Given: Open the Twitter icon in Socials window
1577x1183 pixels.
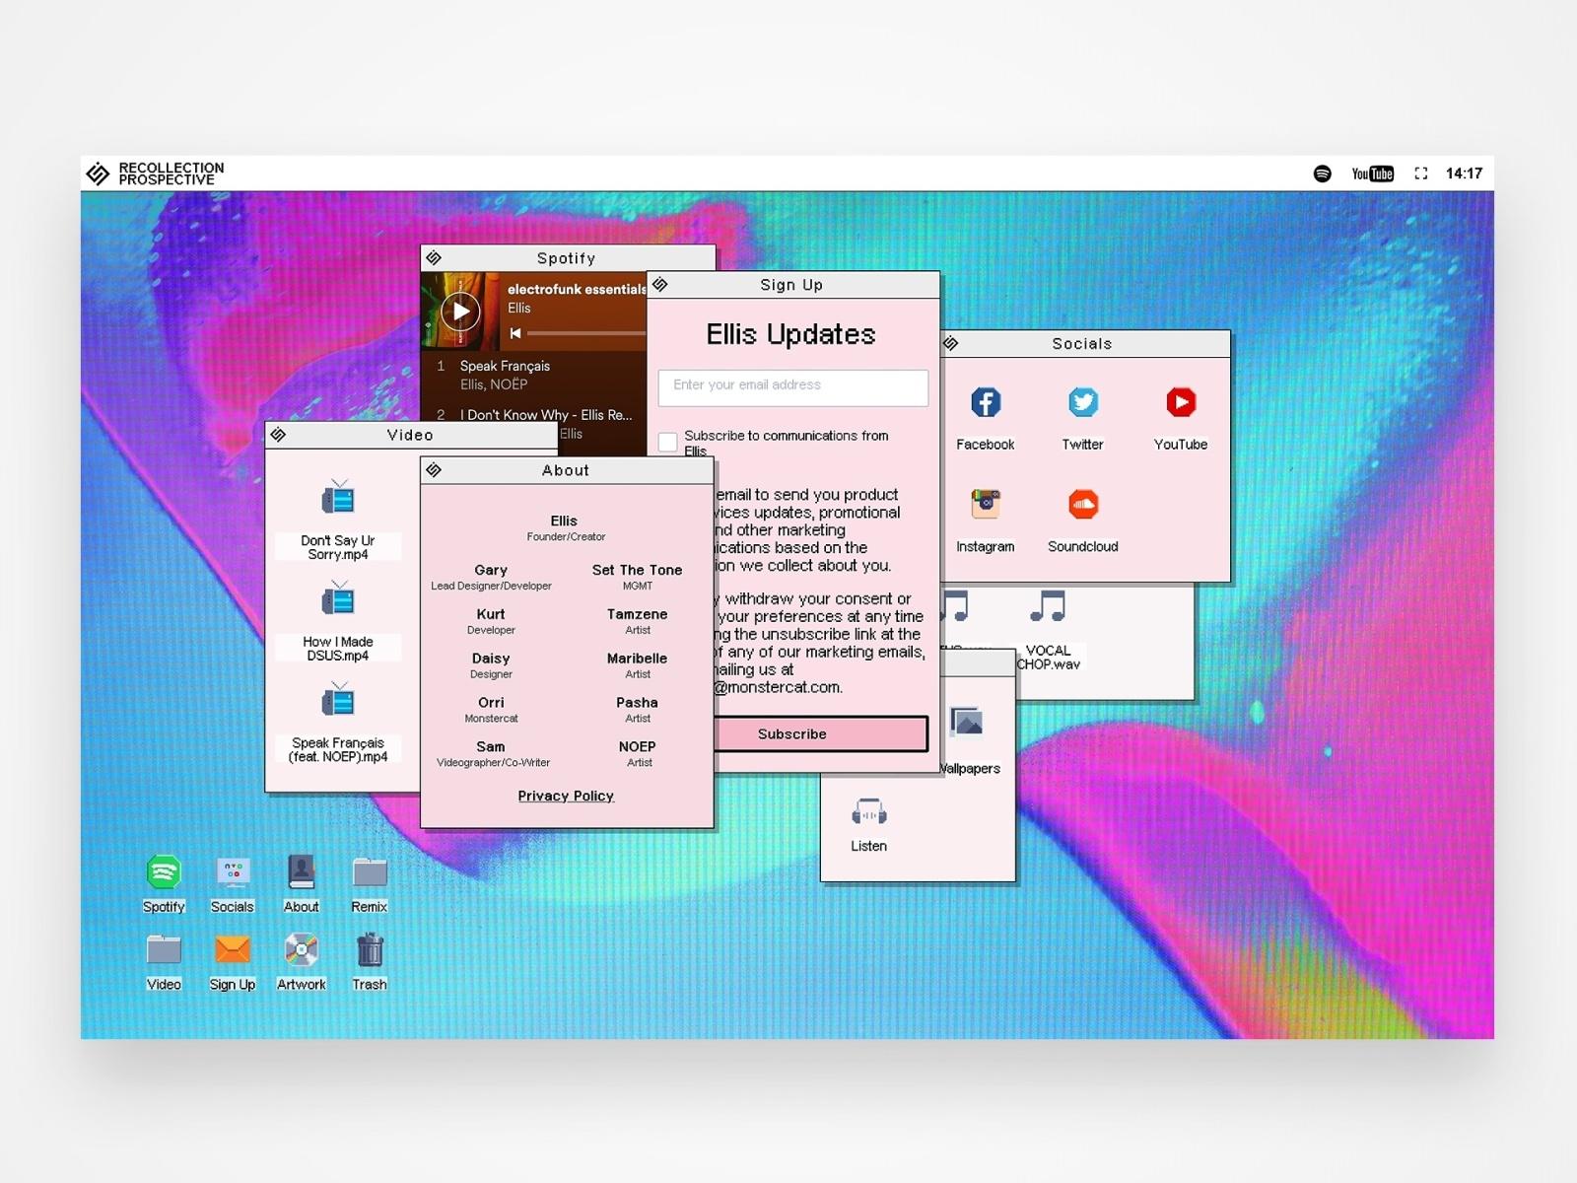Looking at the screenshot, I should [1082, 403].
